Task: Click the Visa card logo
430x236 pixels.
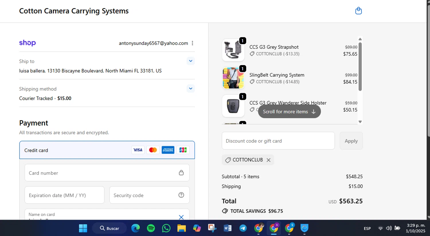Action: tap(138, 150)
